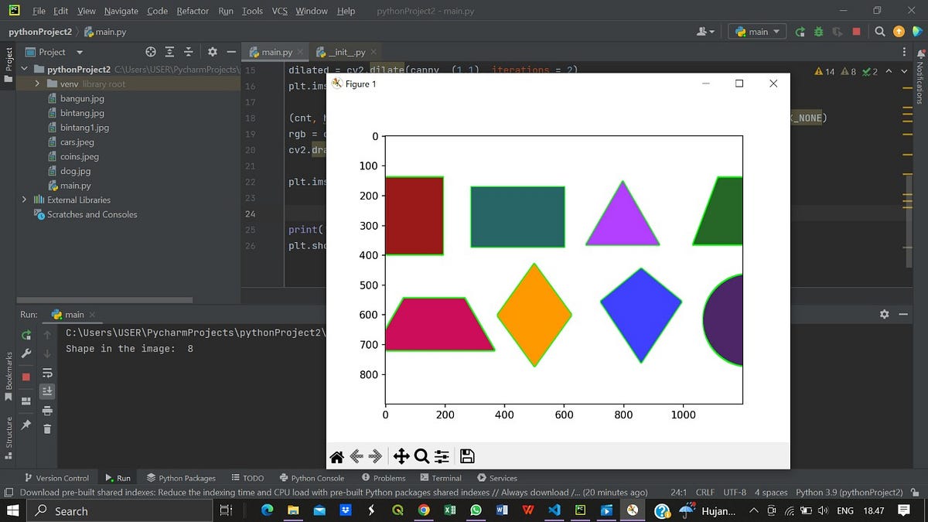The image size is (928, 522).
Task: Click Python 3.9 interpreter in status bar
Action: [x=849, y=492]
